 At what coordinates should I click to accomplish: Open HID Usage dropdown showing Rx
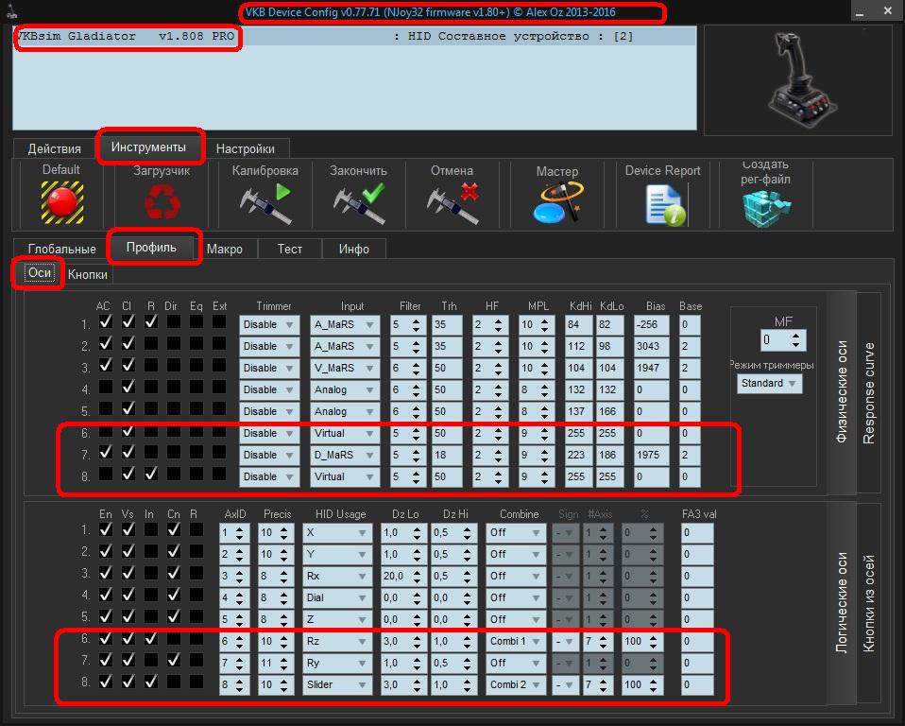pos(337,576)
